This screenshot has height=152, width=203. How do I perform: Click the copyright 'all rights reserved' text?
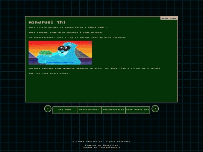tap(101, 141)
